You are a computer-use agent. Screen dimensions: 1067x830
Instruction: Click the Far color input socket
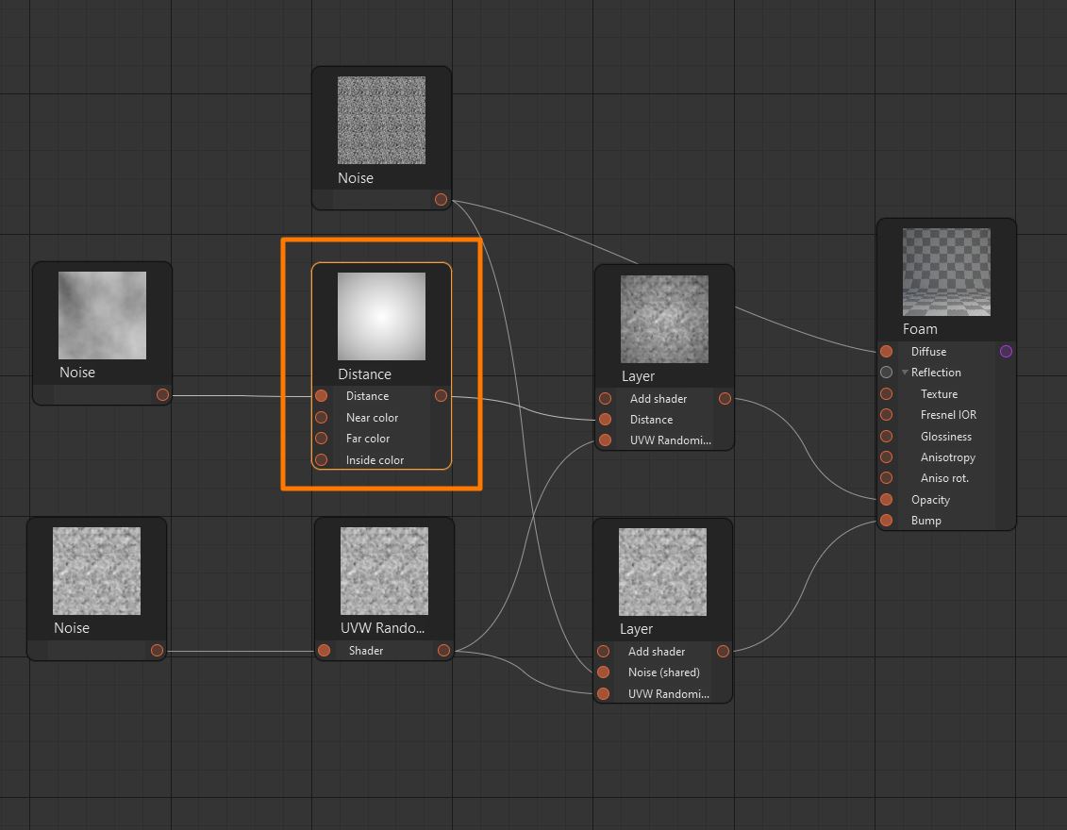coord(321,439)
